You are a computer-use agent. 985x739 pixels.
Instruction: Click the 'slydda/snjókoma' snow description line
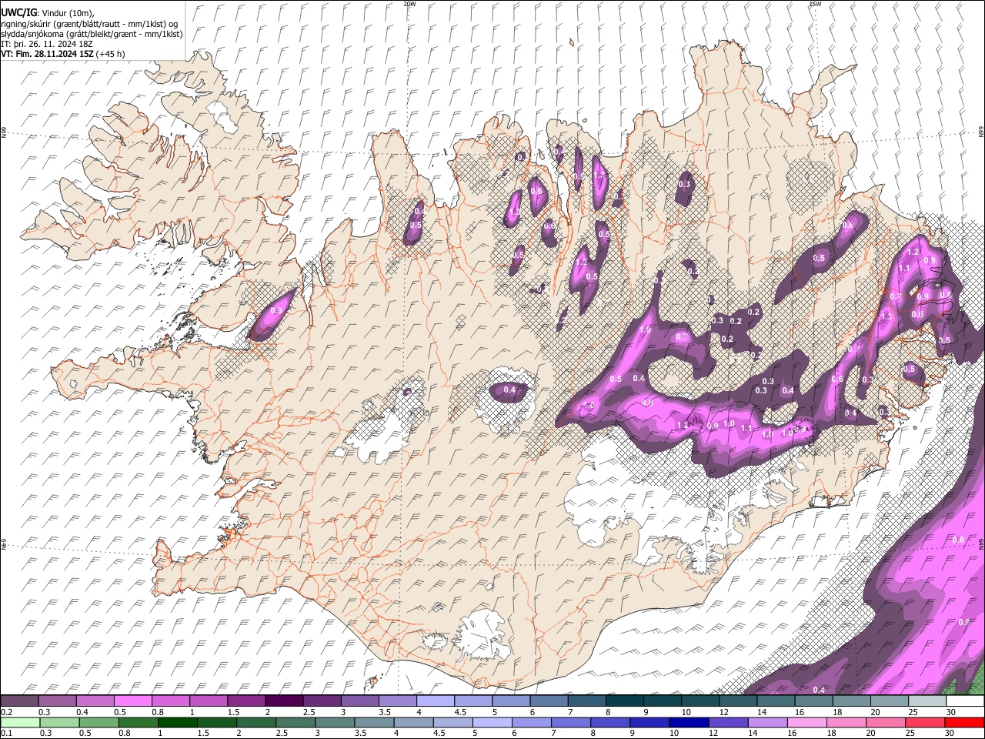pyautogui.click(x=92, y=34)
